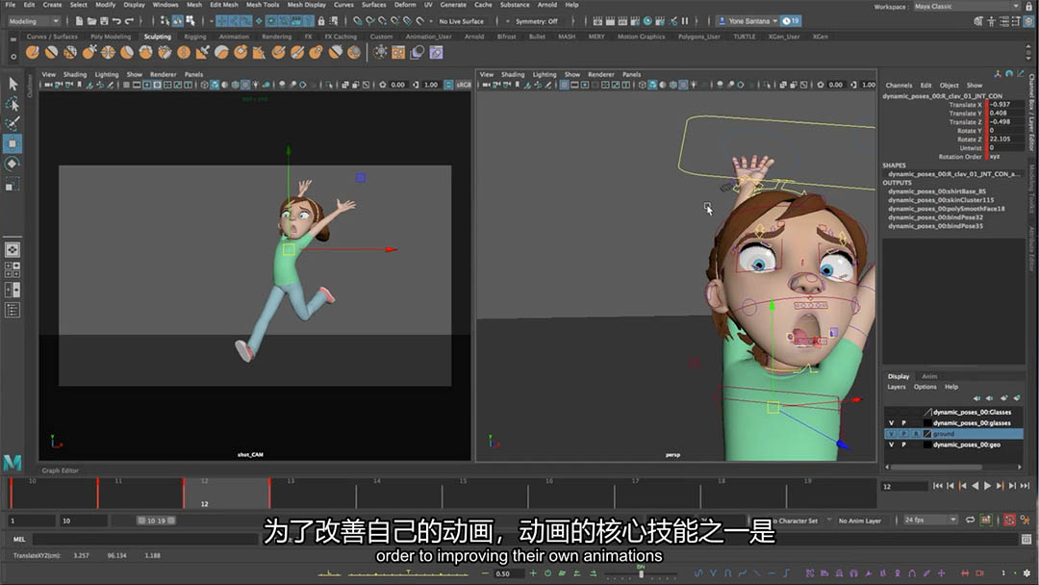Image resolution: width=1039 pixels, height=585 pixels.
Task: Click the single-pane layout icon in sidebar
Action: pos(13,250)
